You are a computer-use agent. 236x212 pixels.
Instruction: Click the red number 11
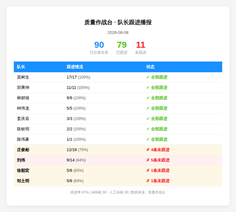[x=141, y=45]
